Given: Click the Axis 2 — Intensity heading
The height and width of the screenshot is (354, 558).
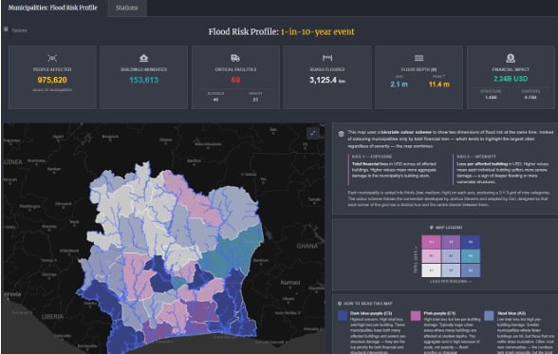Looking at the screenshot, I should pyautogui.click(x=476, y=157).
